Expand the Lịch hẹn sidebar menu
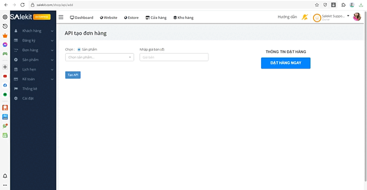 tap(33, 69)
